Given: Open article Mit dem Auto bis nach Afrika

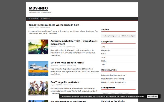Looking at the screenshot, I should (67, 63).
